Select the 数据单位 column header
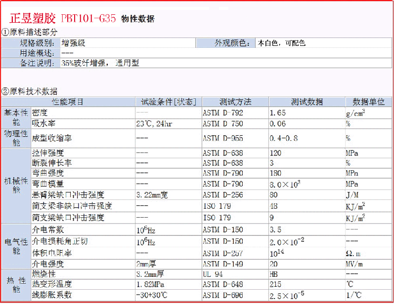This screenshot has height=304, width=394. [368, 102]
